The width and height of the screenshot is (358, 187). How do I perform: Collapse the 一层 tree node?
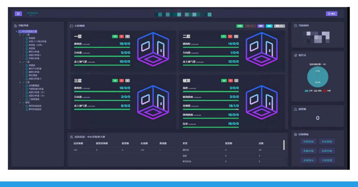coord(20,35)
